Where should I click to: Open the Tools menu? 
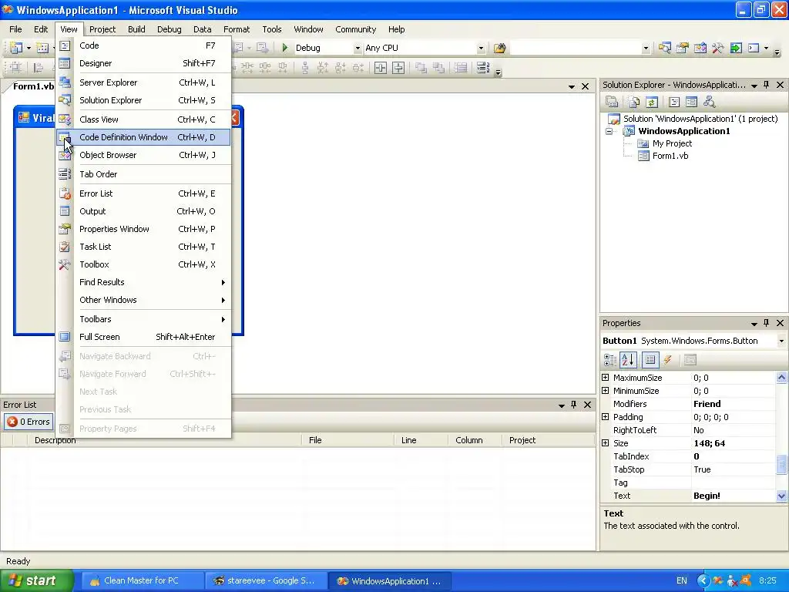point(272,30)
